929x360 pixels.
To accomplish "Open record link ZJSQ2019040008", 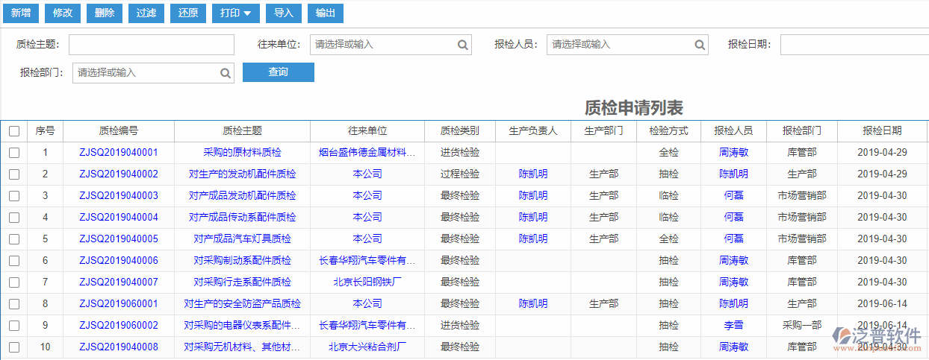I will (x=119, y=347).
